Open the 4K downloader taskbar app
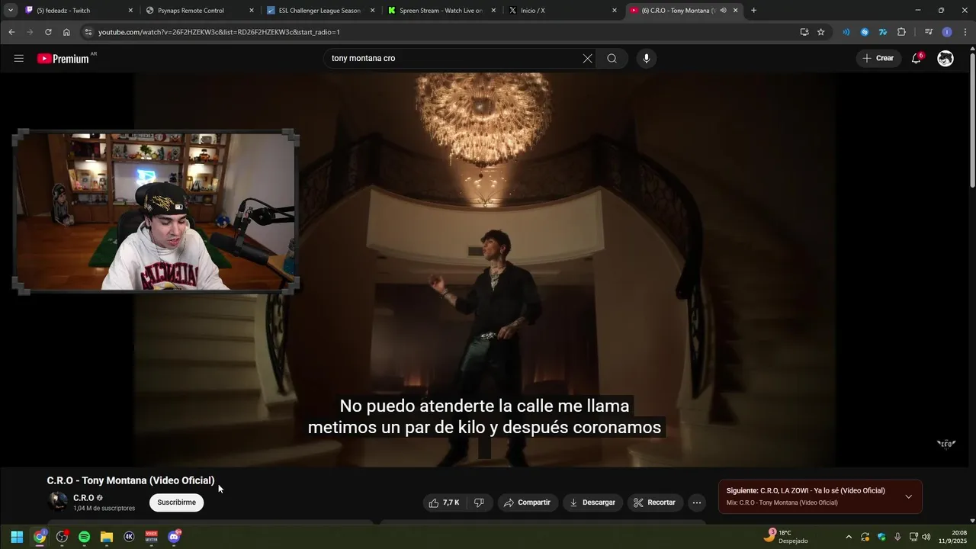Screen dimensions: 976x549 129,537
